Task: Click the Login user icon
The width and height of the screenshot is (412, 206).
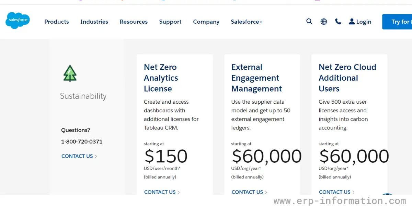Action: pyautogui.click(x=352, y=22)
